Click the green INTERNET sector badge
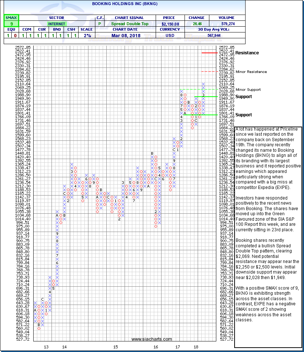The image size is (304, 352). (56, 24)
